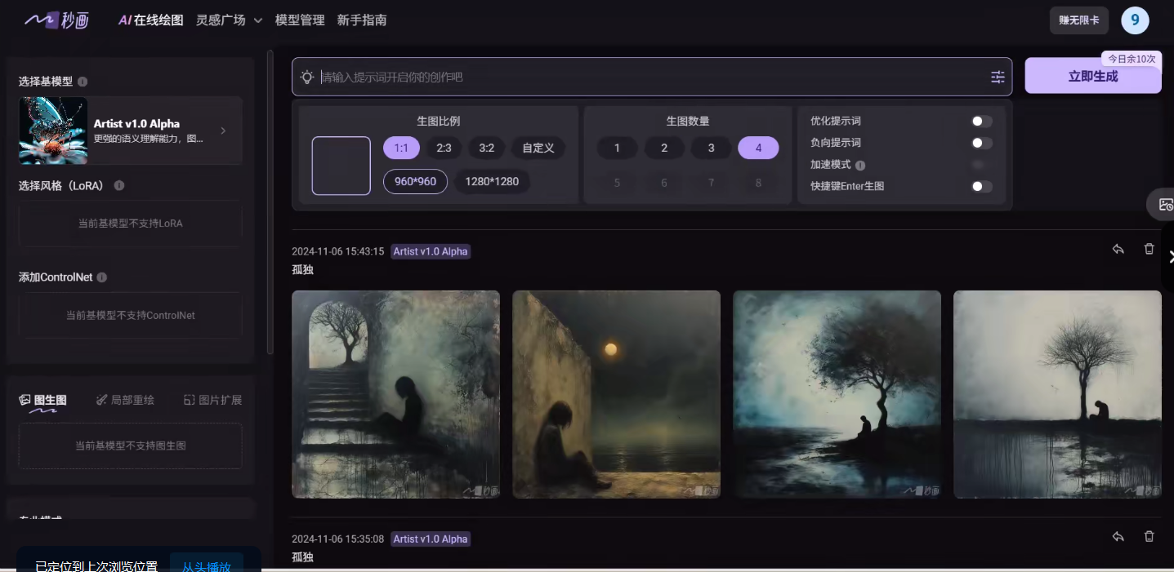Click the reuse arrow icon on 15:43 record

pos(1118,249)
